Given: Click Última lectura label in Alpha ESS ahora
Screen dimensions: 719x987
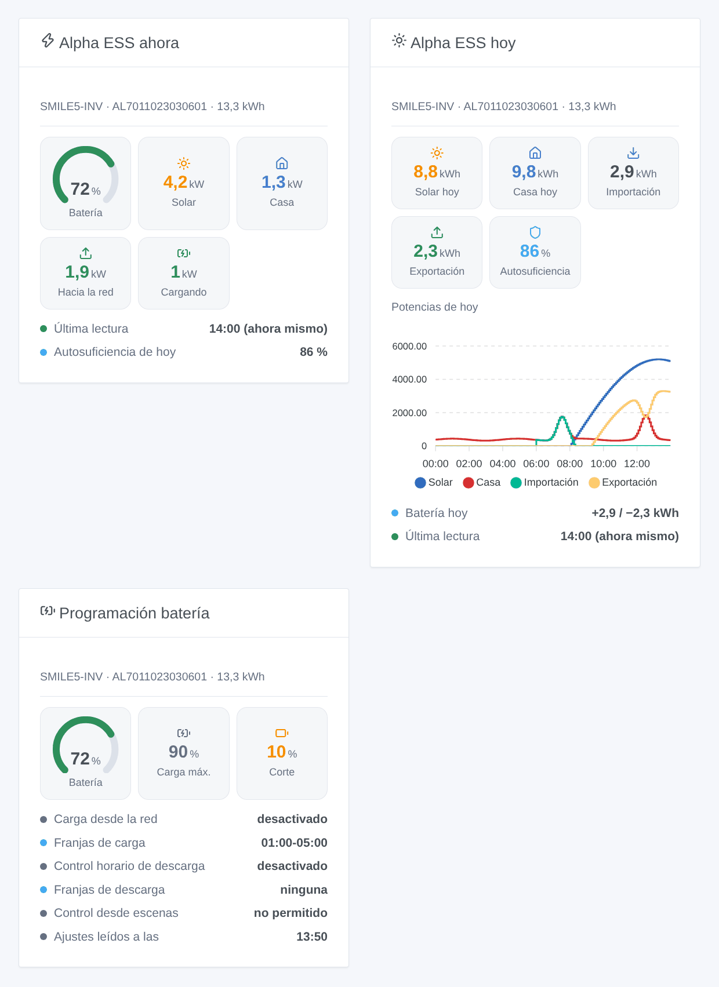Looking at the screenshot, I should point(91,329).
